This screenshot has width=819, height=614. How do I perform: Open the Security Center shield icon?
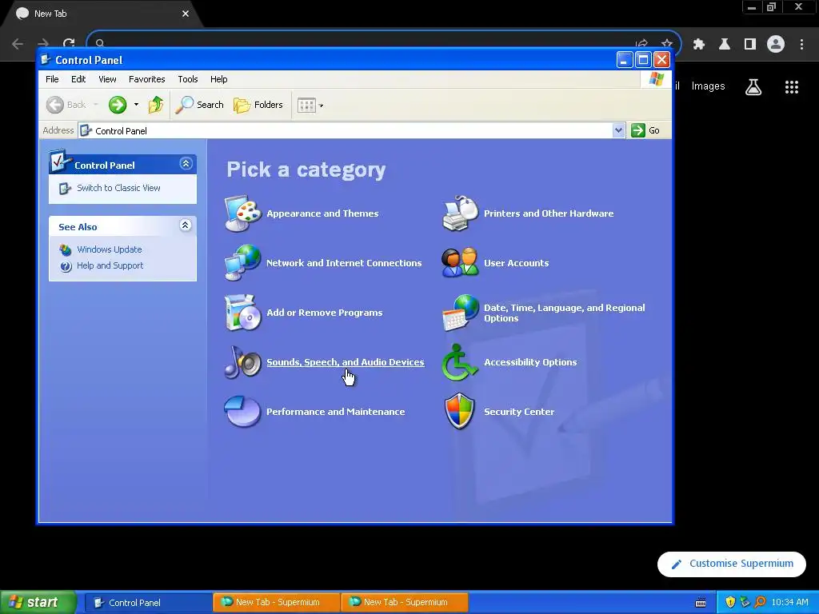460,412
